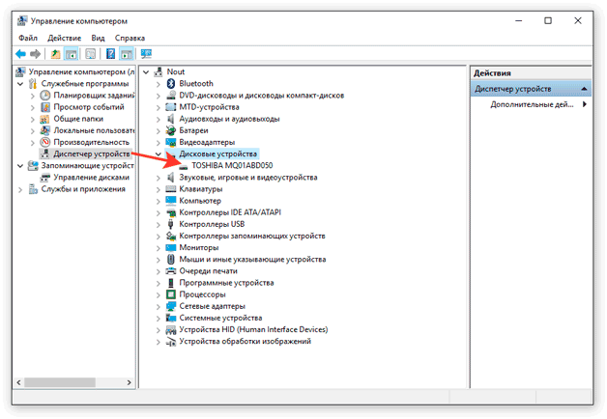The height and width of the screenshot is (419, 607).
Task: Select Аудиовходы и аудиовыходы category
Action: (x=229, y=119)
